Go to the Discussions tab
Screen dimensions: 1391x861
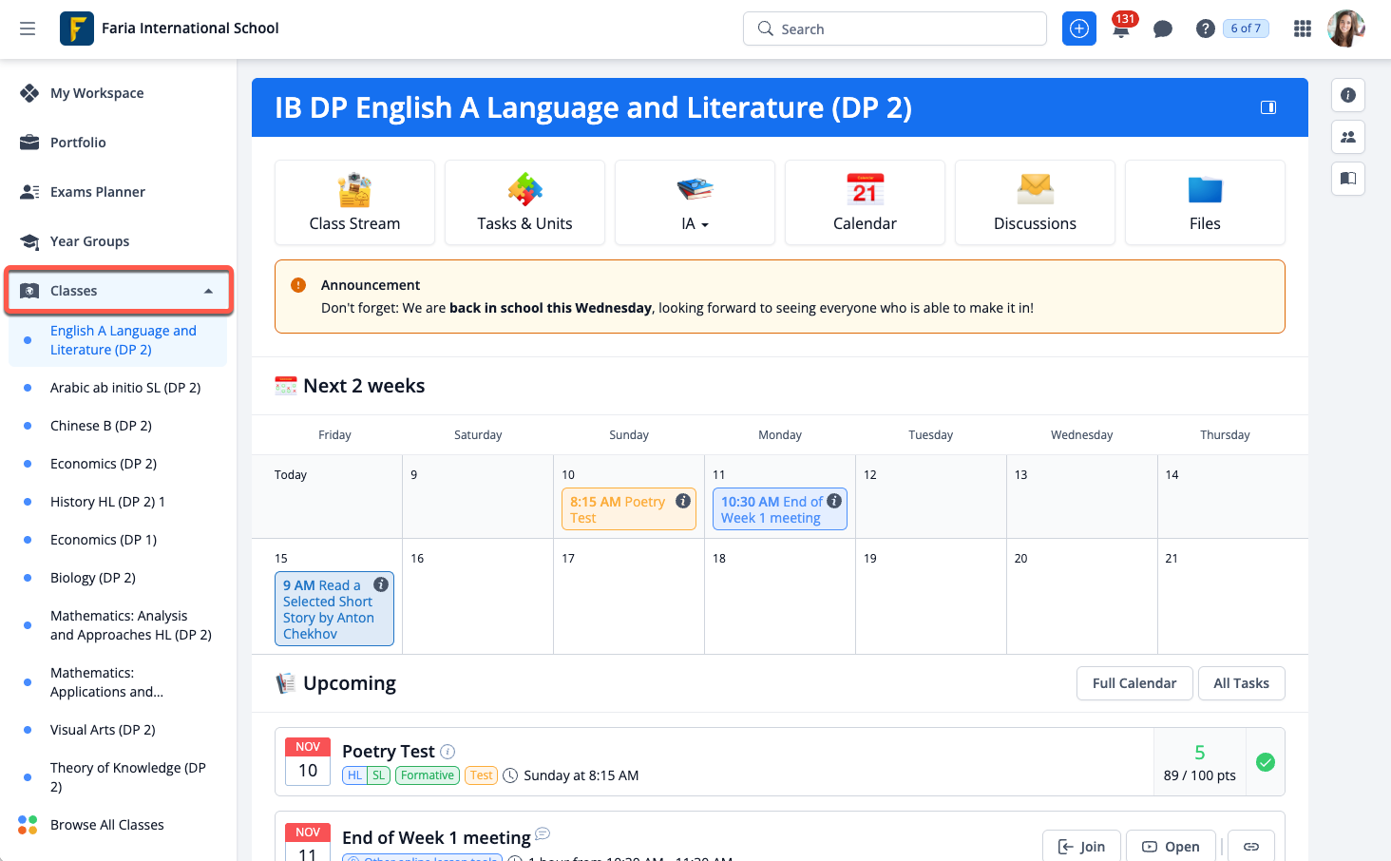(x=1035, y=203)
